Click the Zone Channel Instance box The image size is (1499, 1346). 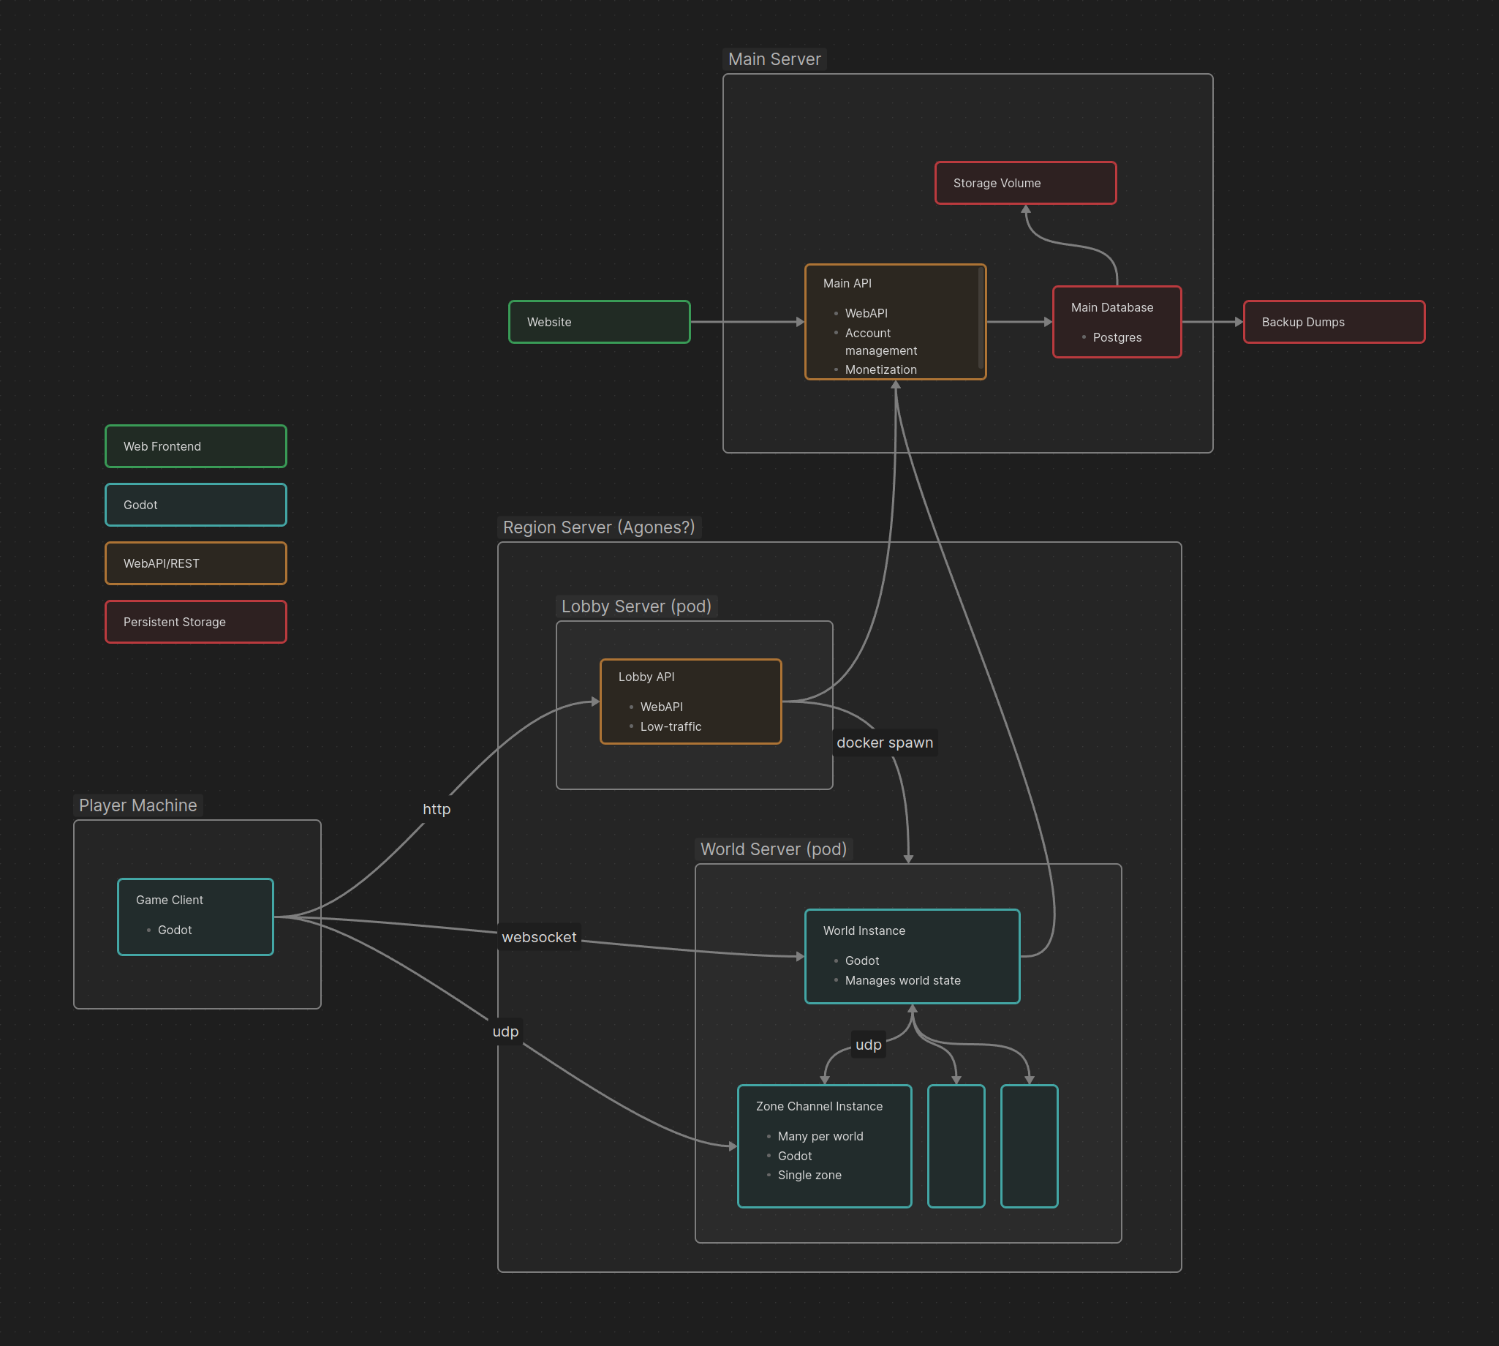[824, 1146]
